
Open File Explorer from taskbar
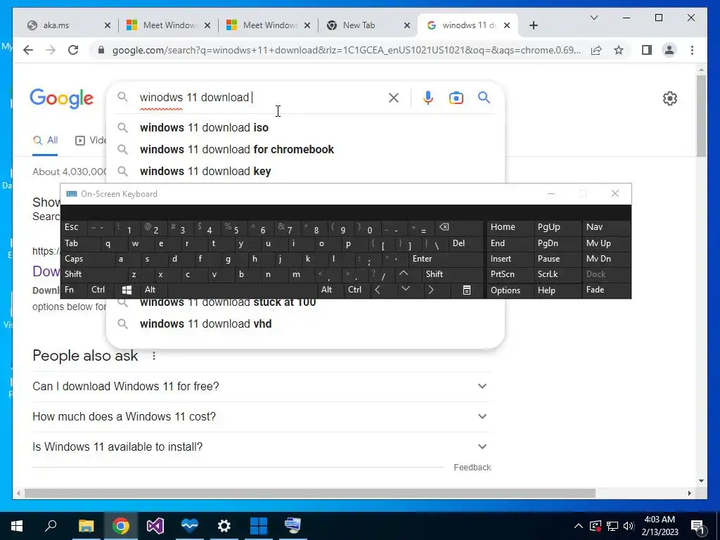point(86,526)
